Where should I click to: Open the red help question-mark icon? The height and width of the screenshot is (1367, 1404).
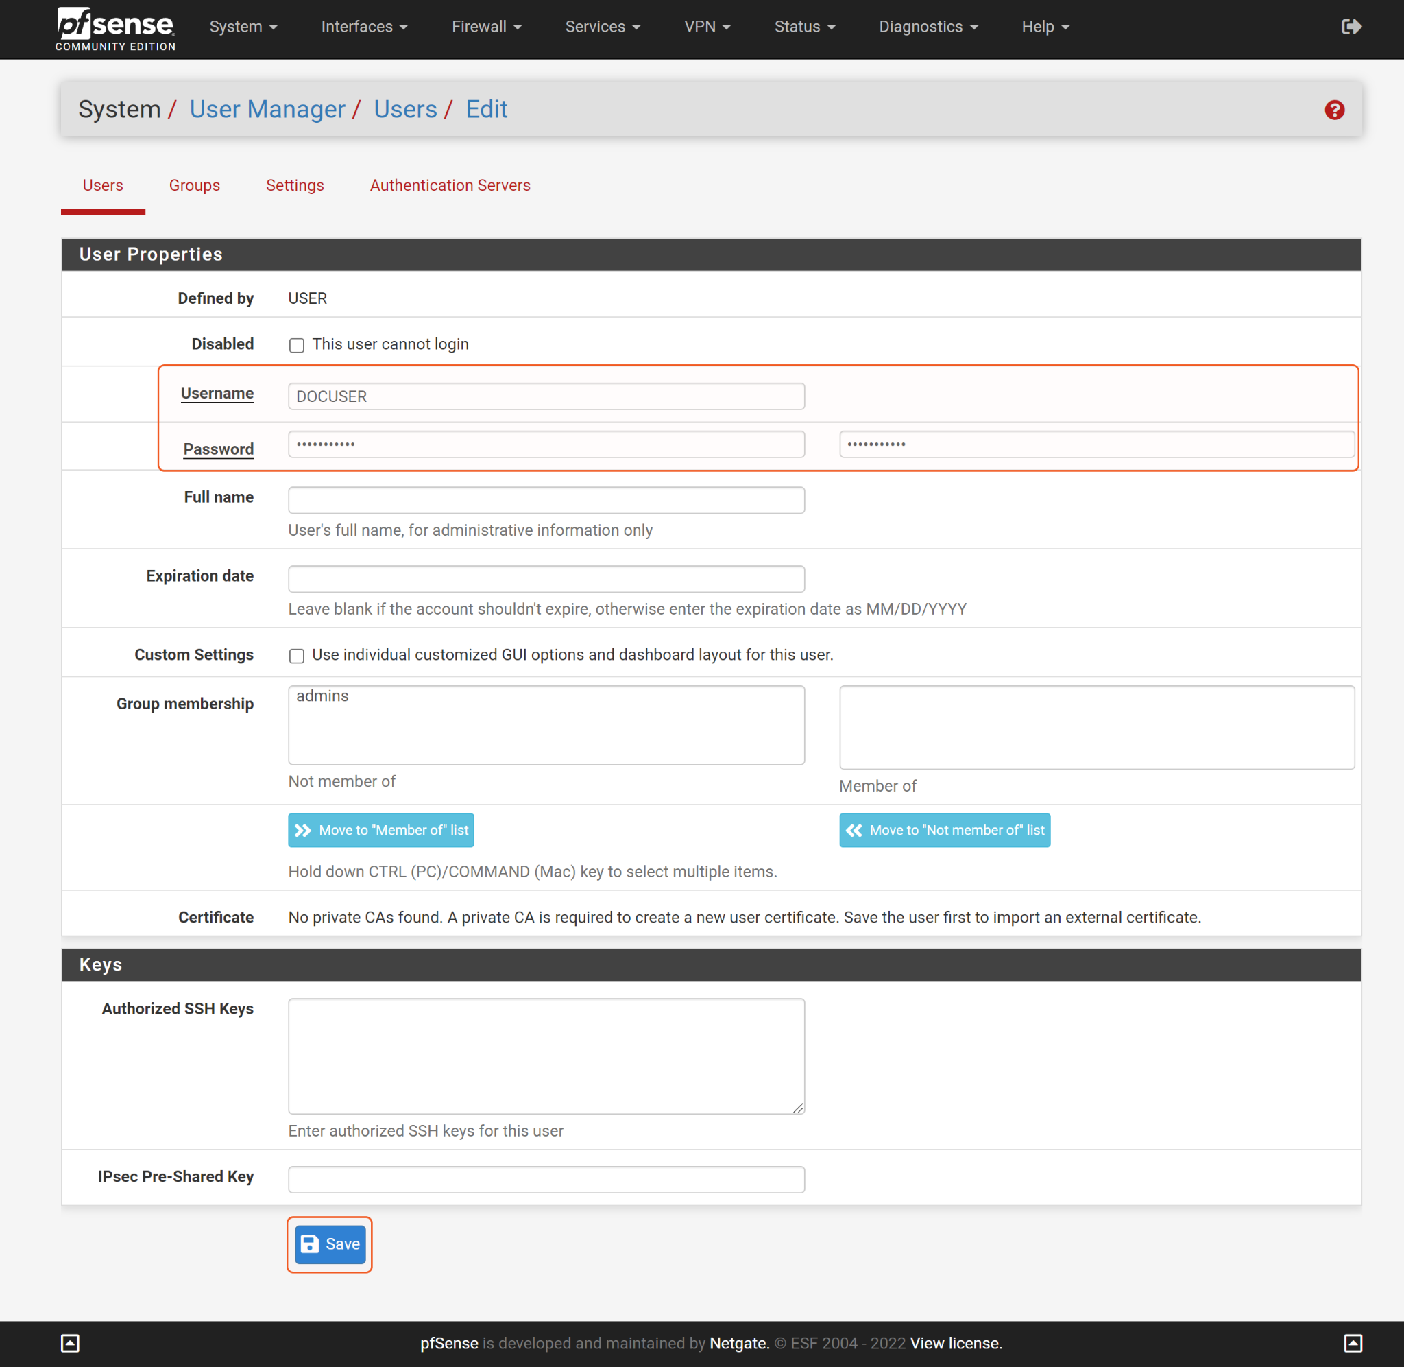coord(1333,110)
